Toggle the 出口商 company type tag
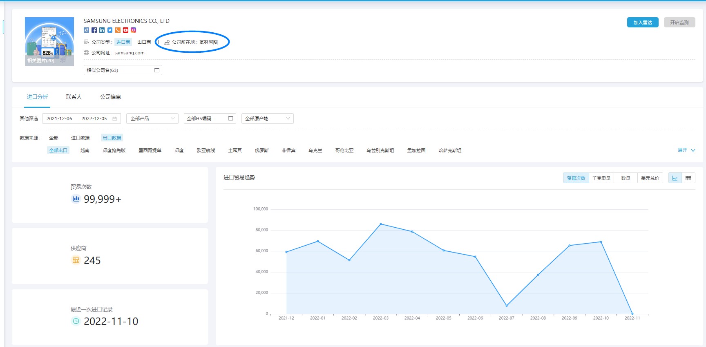Image resolution: width=706 pixels, height=347 pixels. [x=144, y=42]
